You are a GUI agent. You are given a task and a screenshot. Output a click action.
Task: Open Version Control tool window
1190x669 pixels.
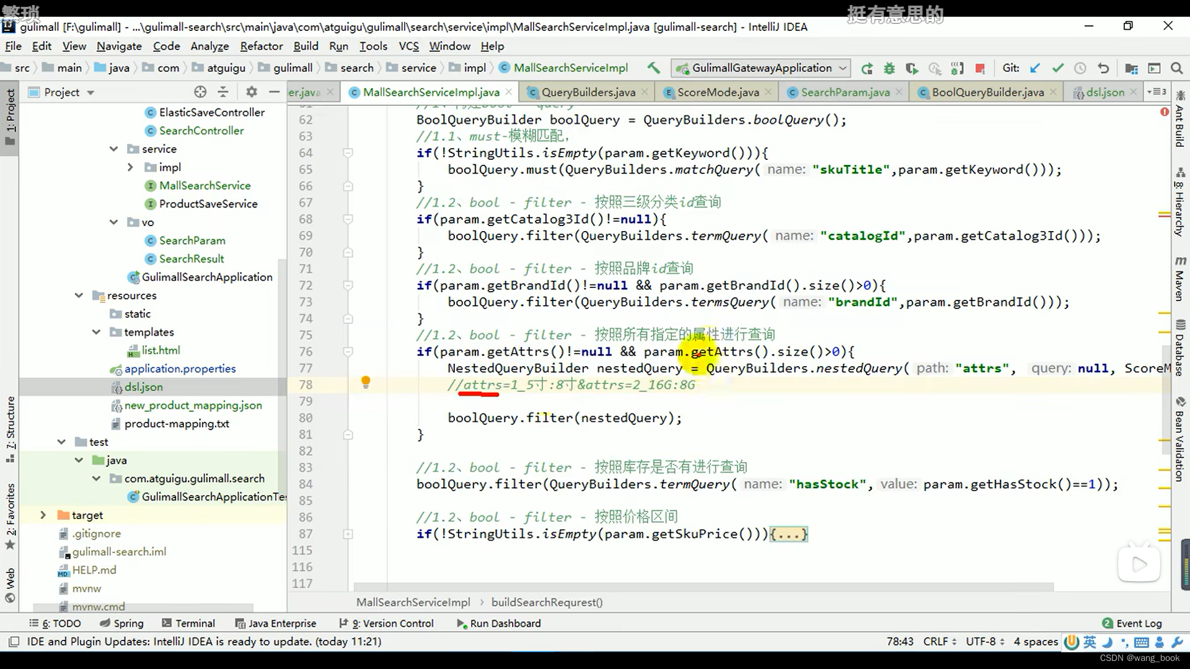(x=386, y=623)
